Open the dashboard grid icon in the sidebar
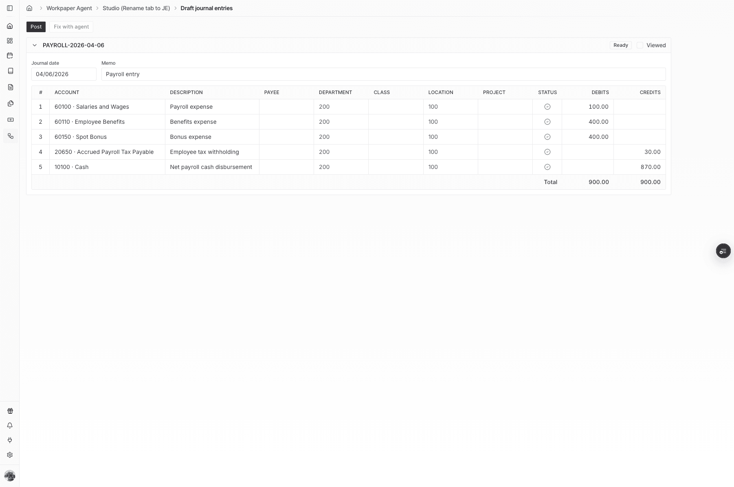Screen dimensions: 734x487 [10, 41]
